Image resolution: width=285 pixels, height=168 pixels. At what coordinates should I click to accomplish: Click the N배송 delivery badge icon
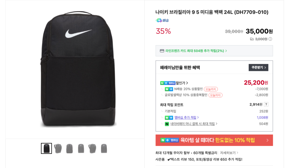point(162,20)
